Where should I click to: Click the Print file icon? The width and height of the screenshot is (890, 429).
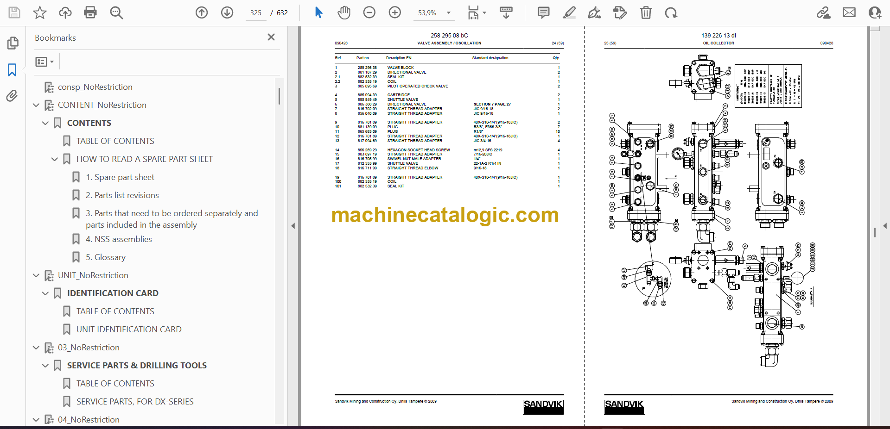pyautogui.click(x=90, y=12)
